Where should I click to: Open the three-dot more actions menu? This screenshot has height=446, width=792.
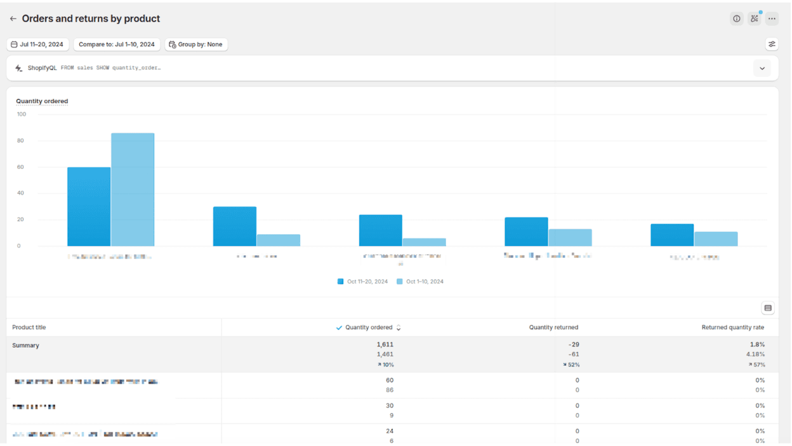coord(772,19)
